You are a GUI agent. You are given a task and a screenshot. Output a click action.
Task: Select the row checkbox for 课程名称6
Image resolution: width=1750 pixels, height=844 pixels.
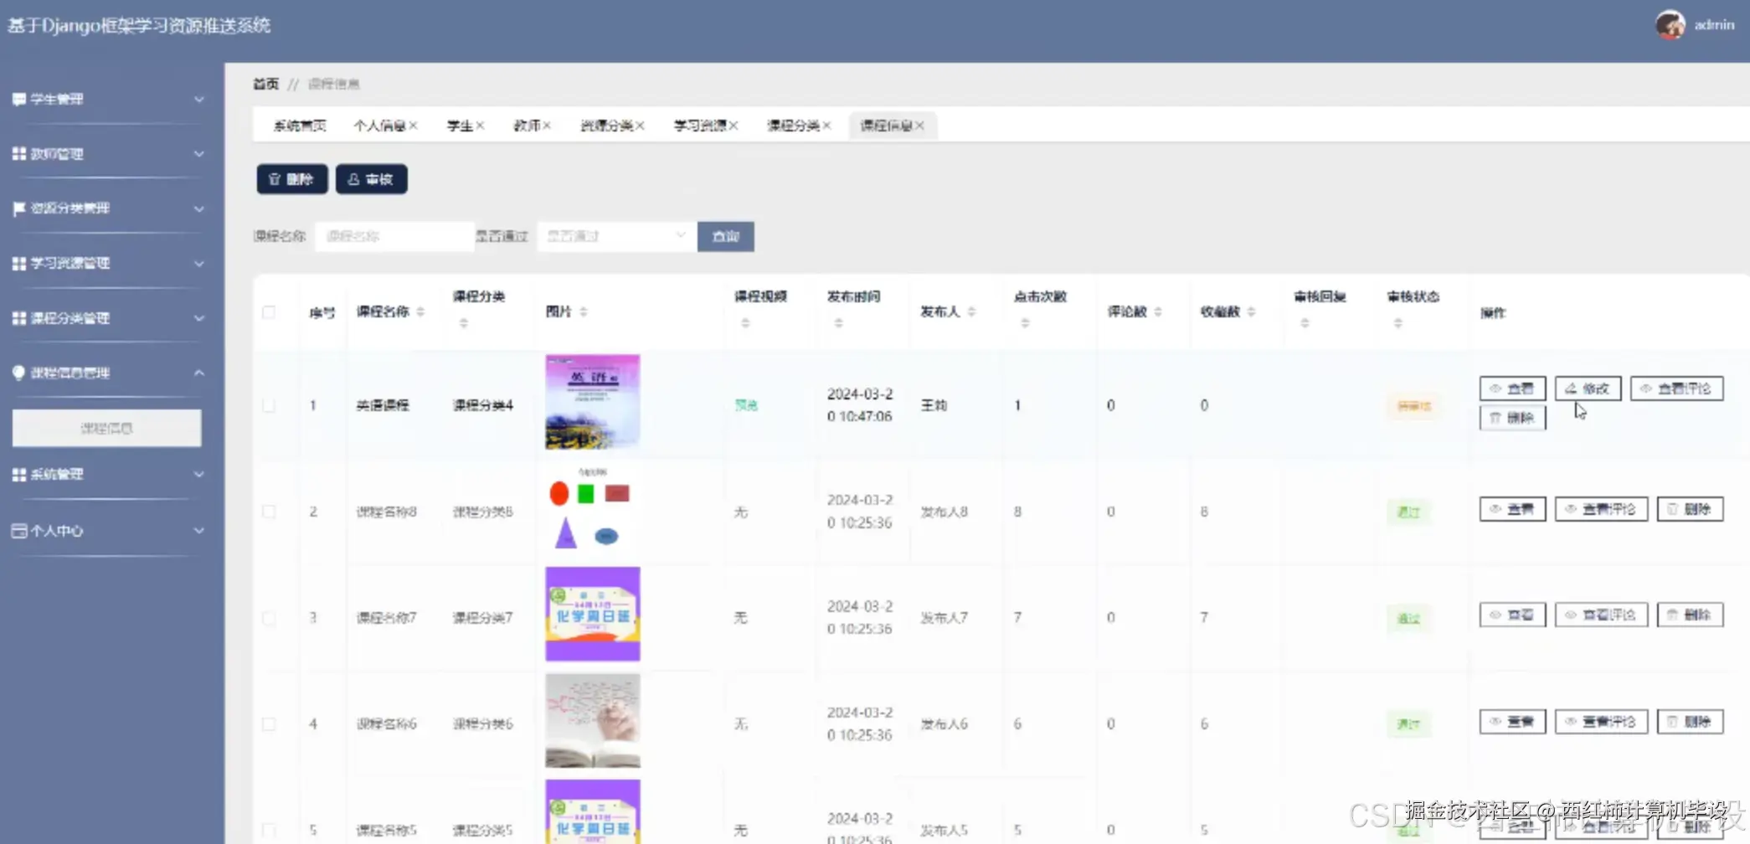coord(269,724)
